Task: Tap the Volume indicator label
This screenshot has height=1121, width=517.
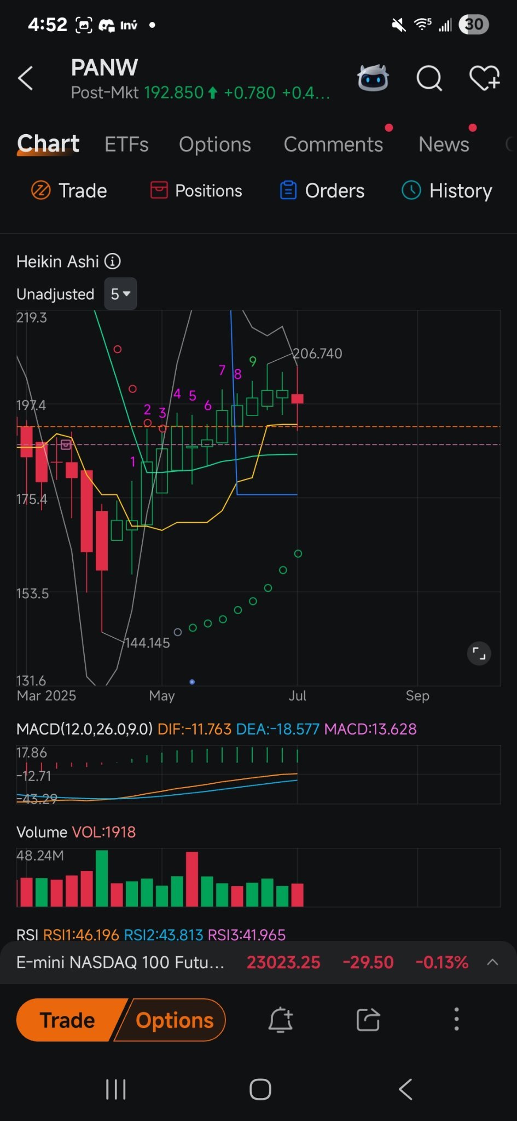Action: (x=42, y=832)
